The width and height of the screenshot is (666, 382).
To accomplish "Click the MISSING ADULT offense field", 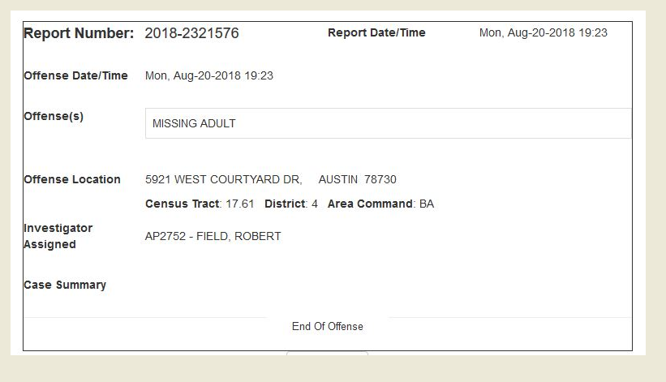I will pyautogui.click(x=388, y=124).
